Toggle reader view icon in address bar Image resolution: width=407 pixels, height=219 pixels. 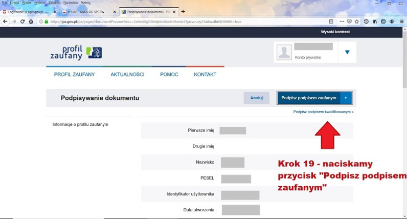(x=331, y=21)
